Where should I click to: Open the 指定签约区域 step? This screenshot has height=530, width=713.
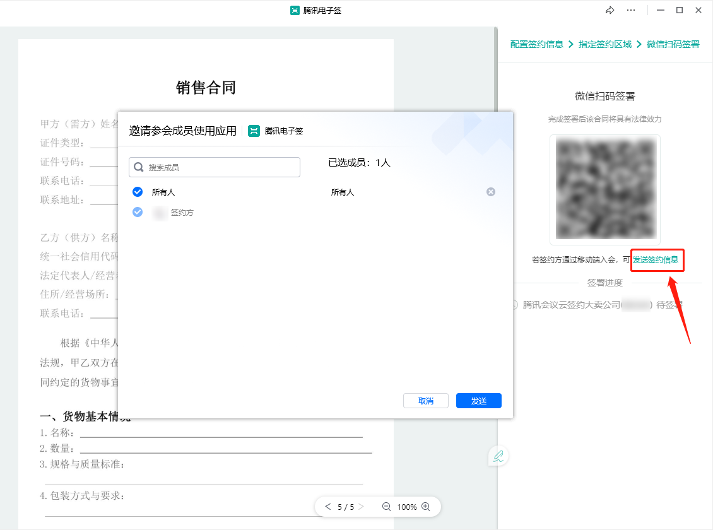pyautogui.click(x=604, y=44)
